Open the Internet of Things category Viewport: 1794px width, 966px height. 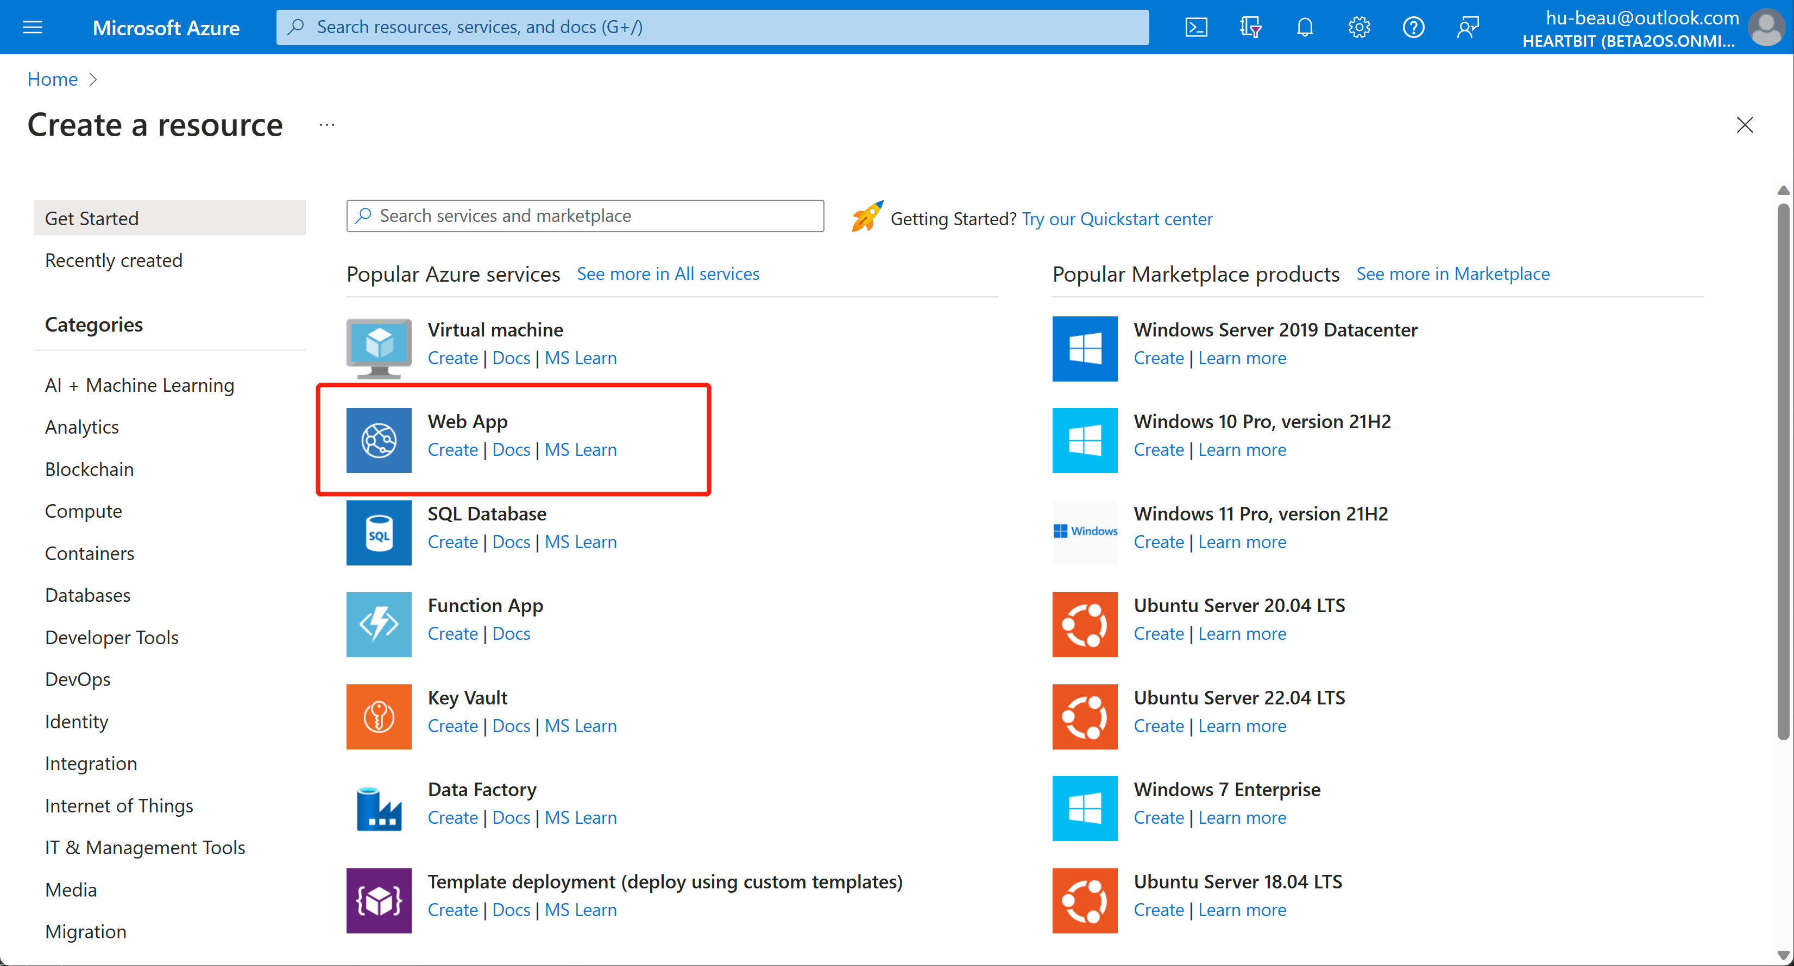pyautogui.click(x=119, y=805)
